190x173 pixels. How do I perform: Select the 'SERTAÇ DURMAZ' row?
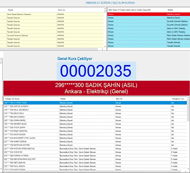(x=95, y=106)
